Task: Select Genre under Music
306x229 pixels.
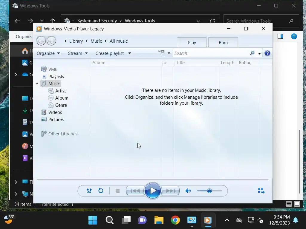Action: click(x=57, y=105)
